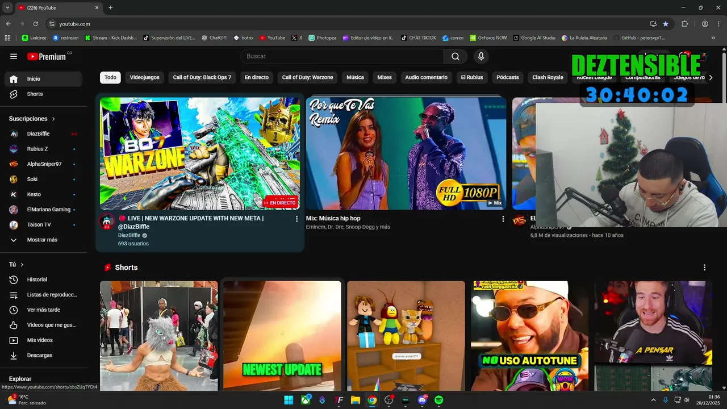Open Videos que me gustan
Viewport: 727px width, 409px height.
point(43,325)
